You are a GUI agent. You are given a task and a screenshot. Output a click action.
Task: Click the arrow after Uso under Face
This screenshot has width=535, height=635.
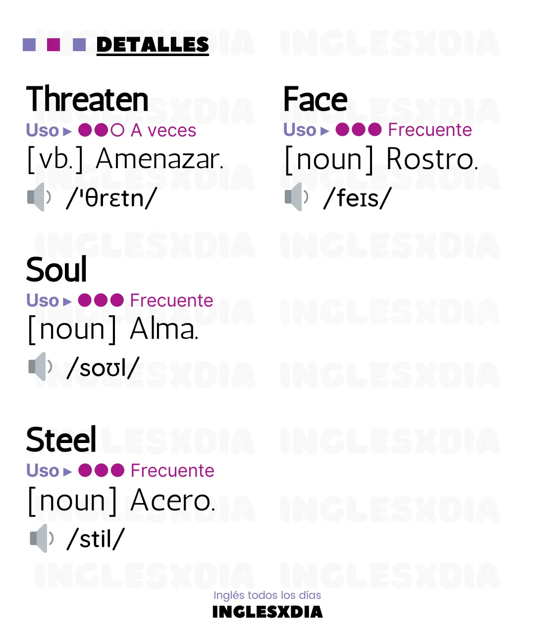325,131
